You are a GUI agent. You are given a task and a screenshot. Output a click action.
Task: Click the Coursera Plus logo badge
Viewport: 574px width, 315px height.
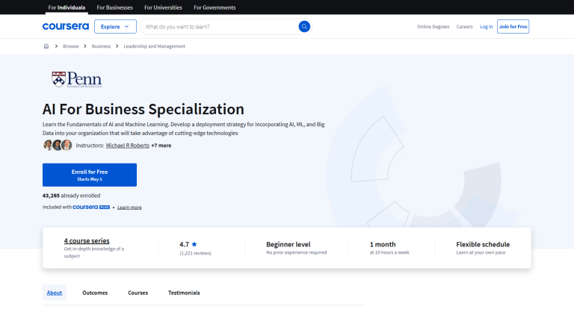point(91,207)
